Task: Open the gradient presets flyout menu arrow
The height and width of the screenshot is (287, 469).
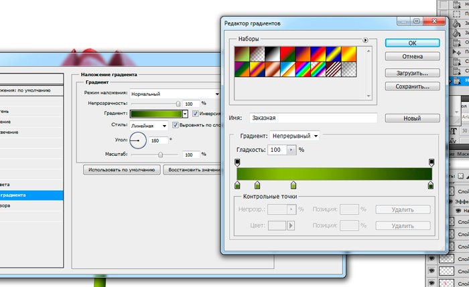Action: 366,41
